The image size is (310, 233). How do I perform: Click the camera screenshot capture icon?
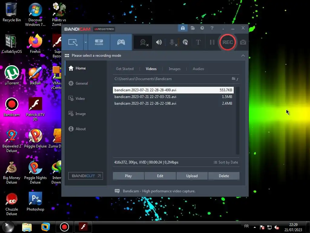243,42
